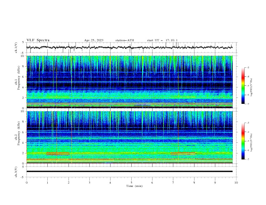The width and height of the screenshot is (266, 205).
Task: Click the ch.2 spectrogram color scale bar
Action: (243, 141)
